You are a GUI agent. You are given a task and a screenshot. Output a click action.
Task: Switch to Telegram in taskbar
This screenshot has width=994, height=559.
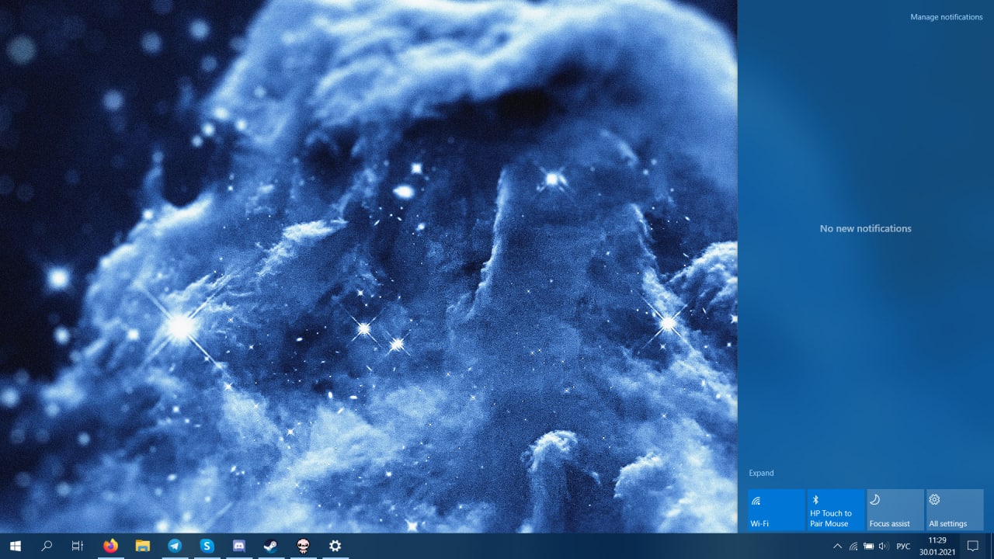tap(175, 546)
